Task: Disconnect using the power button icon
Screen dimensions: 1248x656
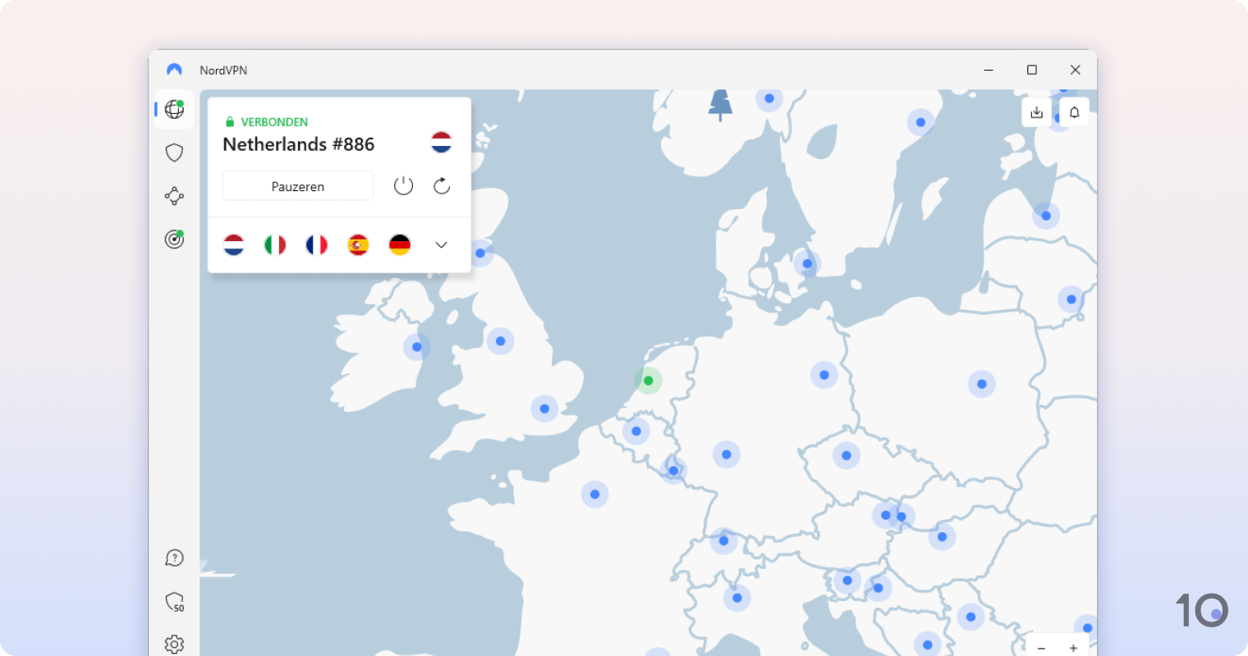Action: 403,185
